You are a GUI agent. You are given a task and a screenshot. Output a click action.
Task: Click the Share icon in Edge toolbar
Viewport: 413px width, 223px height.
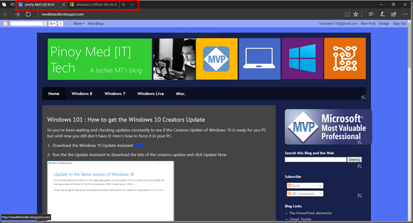[x=394, y=14]
